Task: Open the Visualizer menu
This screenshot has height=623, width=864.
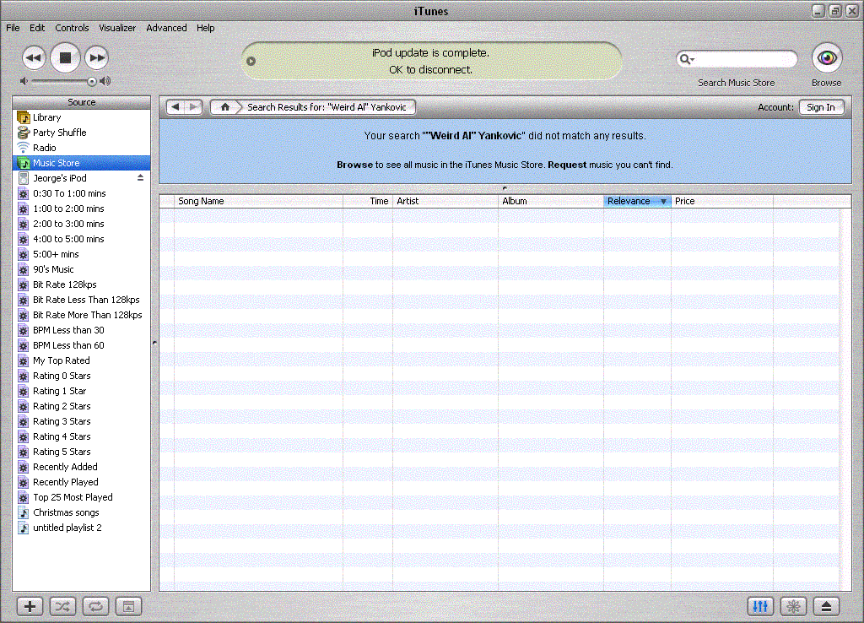Action: tap(117, 28)
